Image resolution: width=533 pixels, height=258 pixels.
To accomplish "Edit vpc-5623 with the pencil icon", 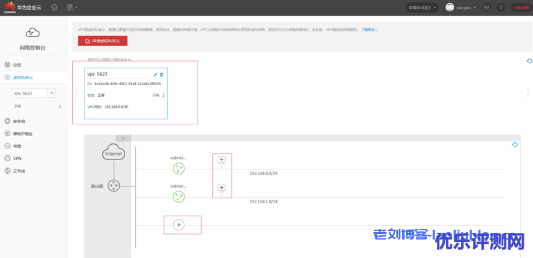I will click(x=155, y=75).
